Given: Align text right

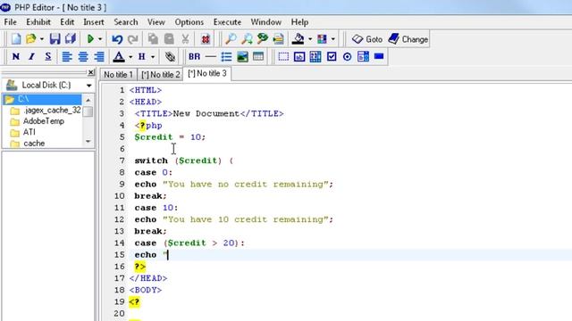Looking at the screenshot, I should 99,56.
